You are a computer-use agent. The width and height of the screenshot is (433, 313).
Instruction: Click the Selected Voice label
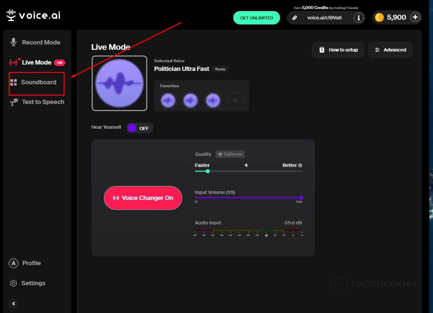[x=169, y=61]
